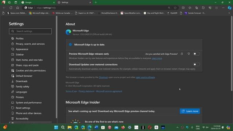The image size is (233, 131).
Task: Open Terms of use link
Action: point(71,91)
